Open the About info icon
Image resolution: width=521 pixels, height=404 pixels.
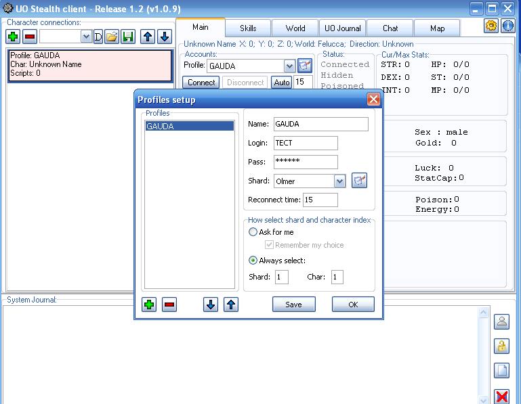click(x=508, y=26)
